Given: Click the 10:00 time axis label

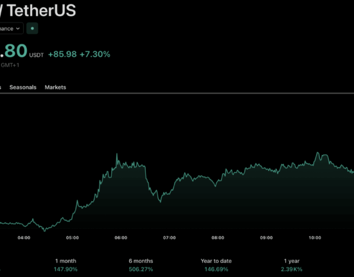Looking at the screenshot, I should click(x=315, y=238).
